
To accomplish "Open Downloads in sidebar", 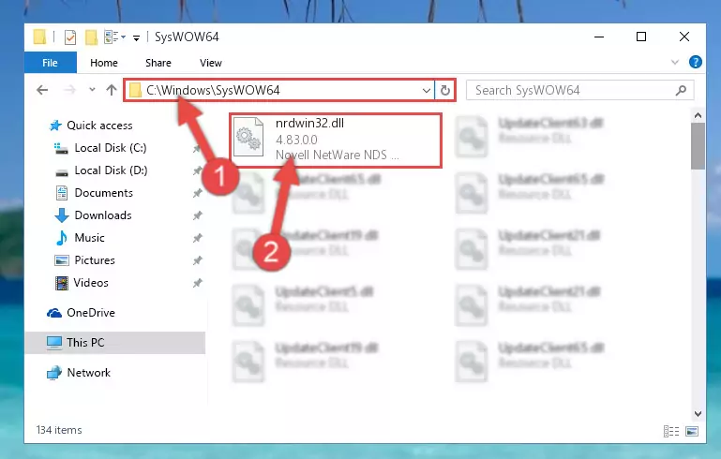I will [103, 215].
